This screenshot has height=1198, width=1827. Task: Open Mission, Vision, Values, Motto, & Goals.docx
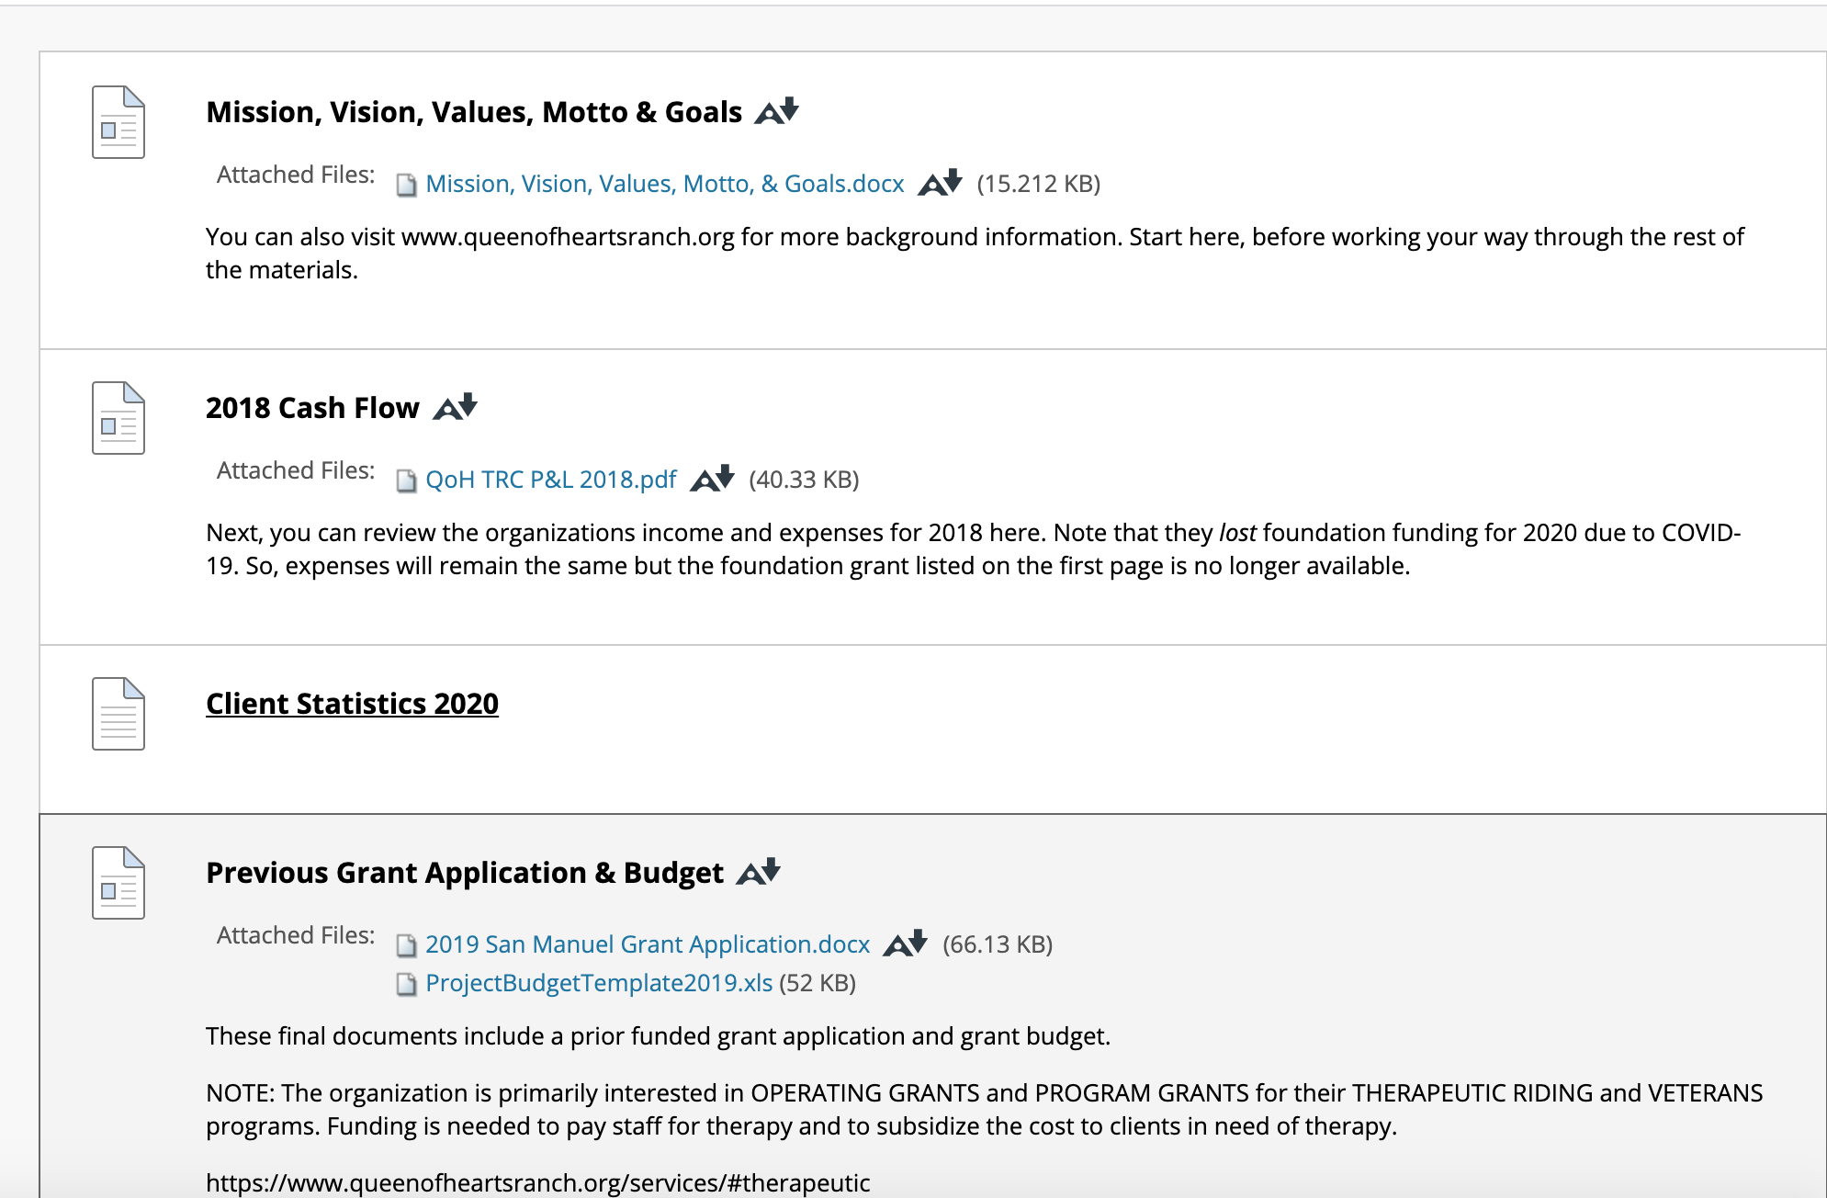point(665,184)
